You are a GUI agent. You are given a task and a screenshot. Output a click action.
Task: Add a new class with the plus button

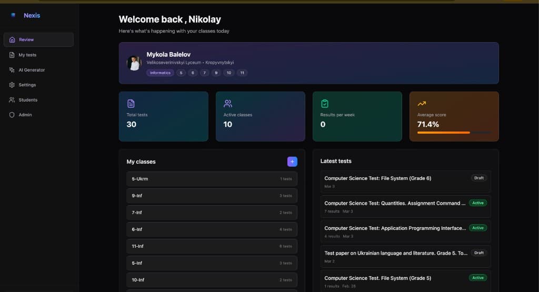click(292, 162)
